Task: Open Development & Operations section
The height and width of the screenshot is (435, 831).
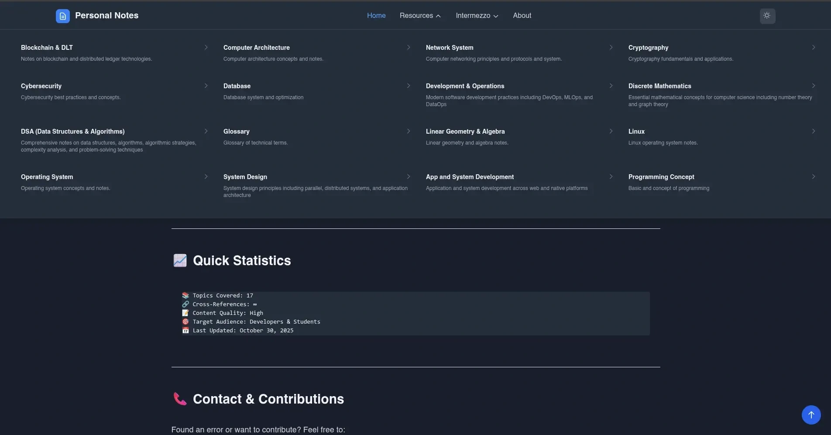Action: [x=465, y=86]
